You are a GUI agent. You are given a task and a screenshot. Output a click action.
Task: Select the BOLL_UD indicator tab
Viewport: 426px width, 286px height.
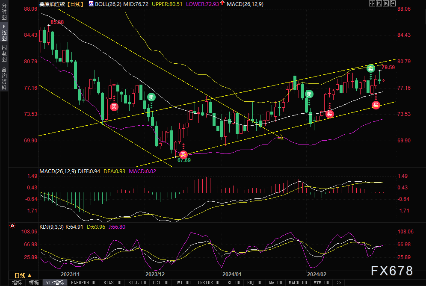[137, 283]
